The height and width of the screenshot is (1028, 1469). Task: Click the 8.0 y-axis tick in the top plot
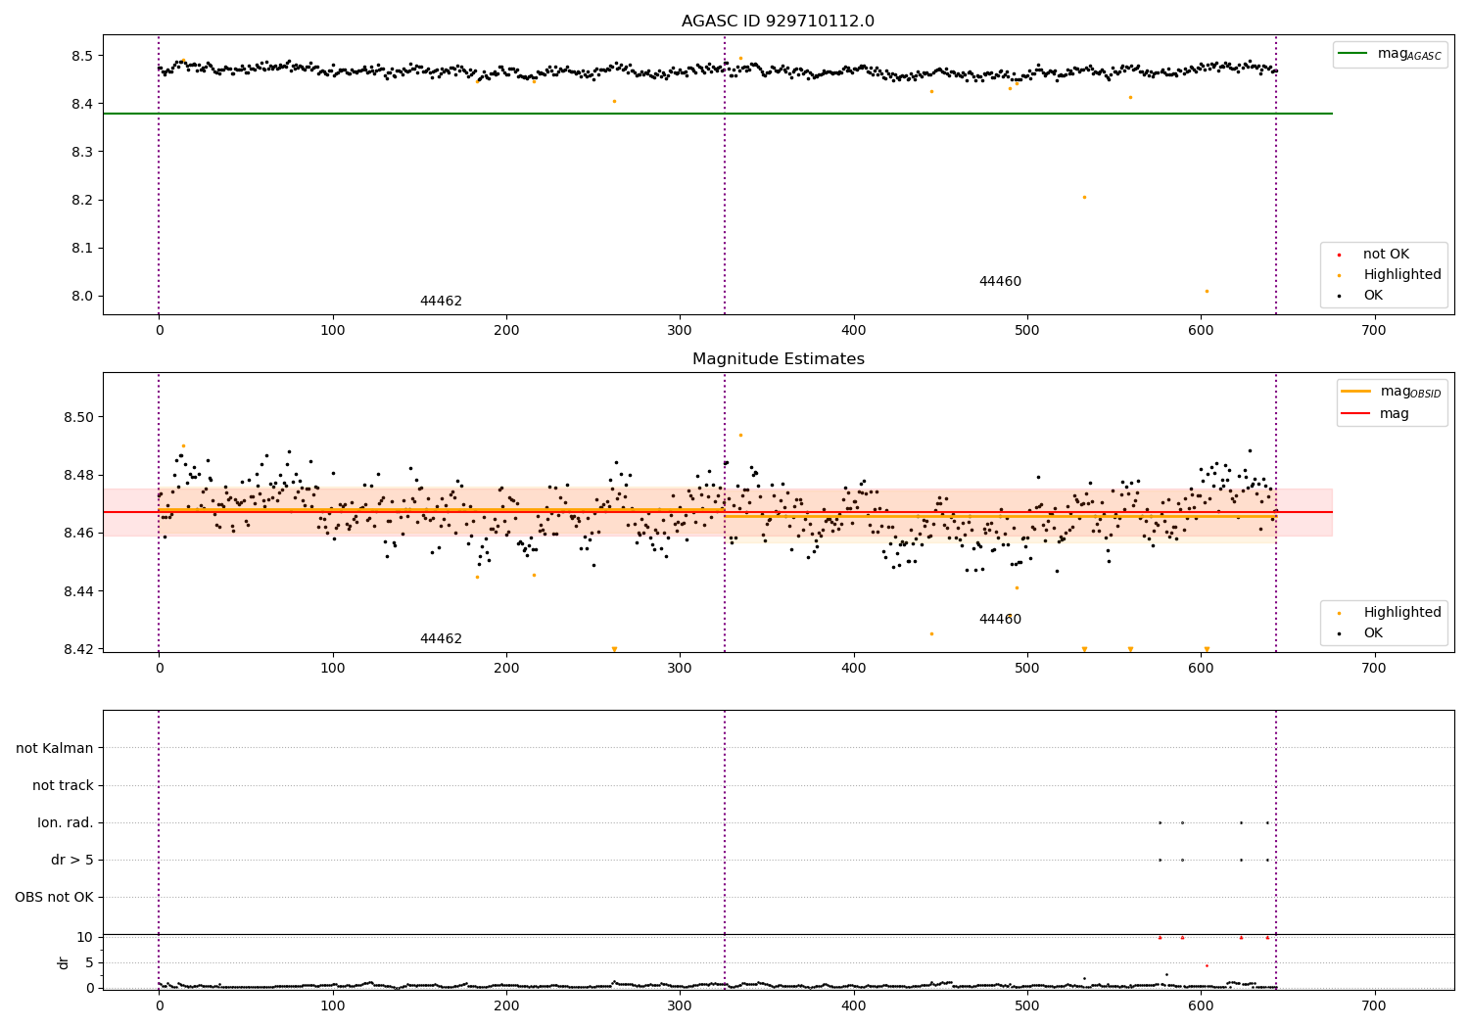[x=82, y=297]
